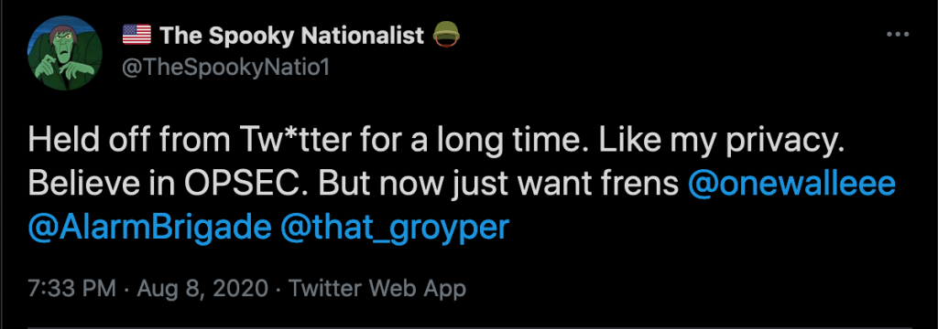Click the green zombie profile avatar

point(65,53)
